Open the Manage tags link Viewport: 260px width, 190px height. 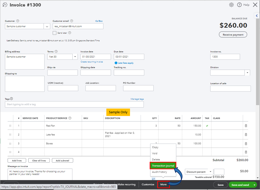tap(137, 99)
